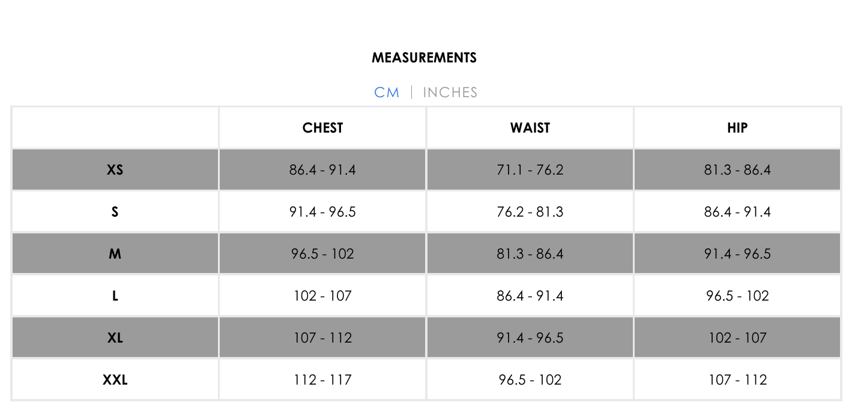The image size is (855, 414).
Task: Select the S size row label
Action: pos(115,212)
